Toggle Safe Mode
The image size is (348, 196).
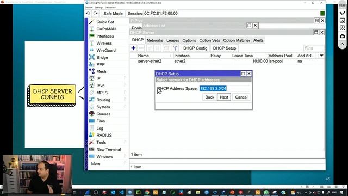(x=113, y=13)
